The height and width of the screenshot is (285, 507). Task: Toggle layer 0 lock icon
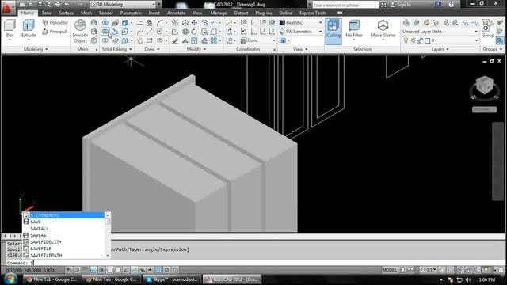coord(420,40)
